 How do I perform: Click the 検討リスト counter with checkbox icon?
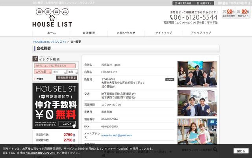[x=243, y=13]
